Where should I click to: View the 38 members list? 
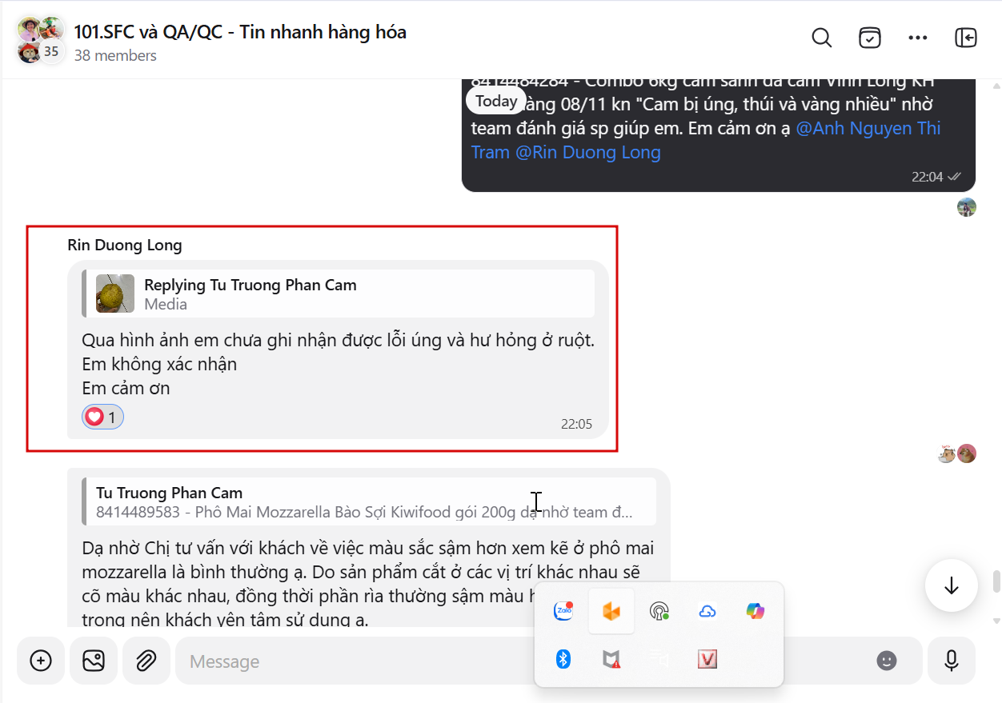pos(115,56)
